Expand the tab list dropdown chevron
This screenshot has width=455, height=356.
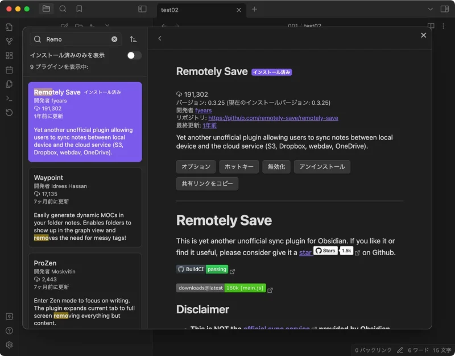430,9
